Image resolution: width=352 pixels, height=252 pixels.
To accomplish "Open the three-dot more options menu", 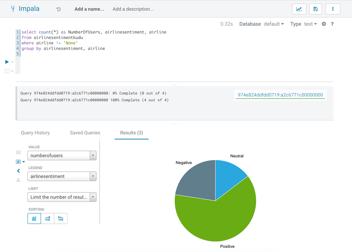I will [x=333, y=9].
